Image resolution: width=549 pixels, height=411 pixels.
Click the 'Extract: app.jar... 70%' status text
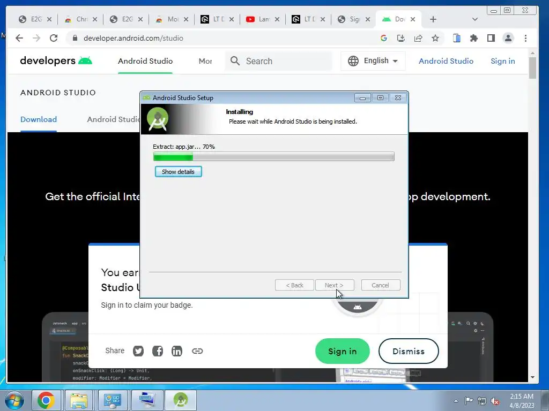(x=184, y=147)
